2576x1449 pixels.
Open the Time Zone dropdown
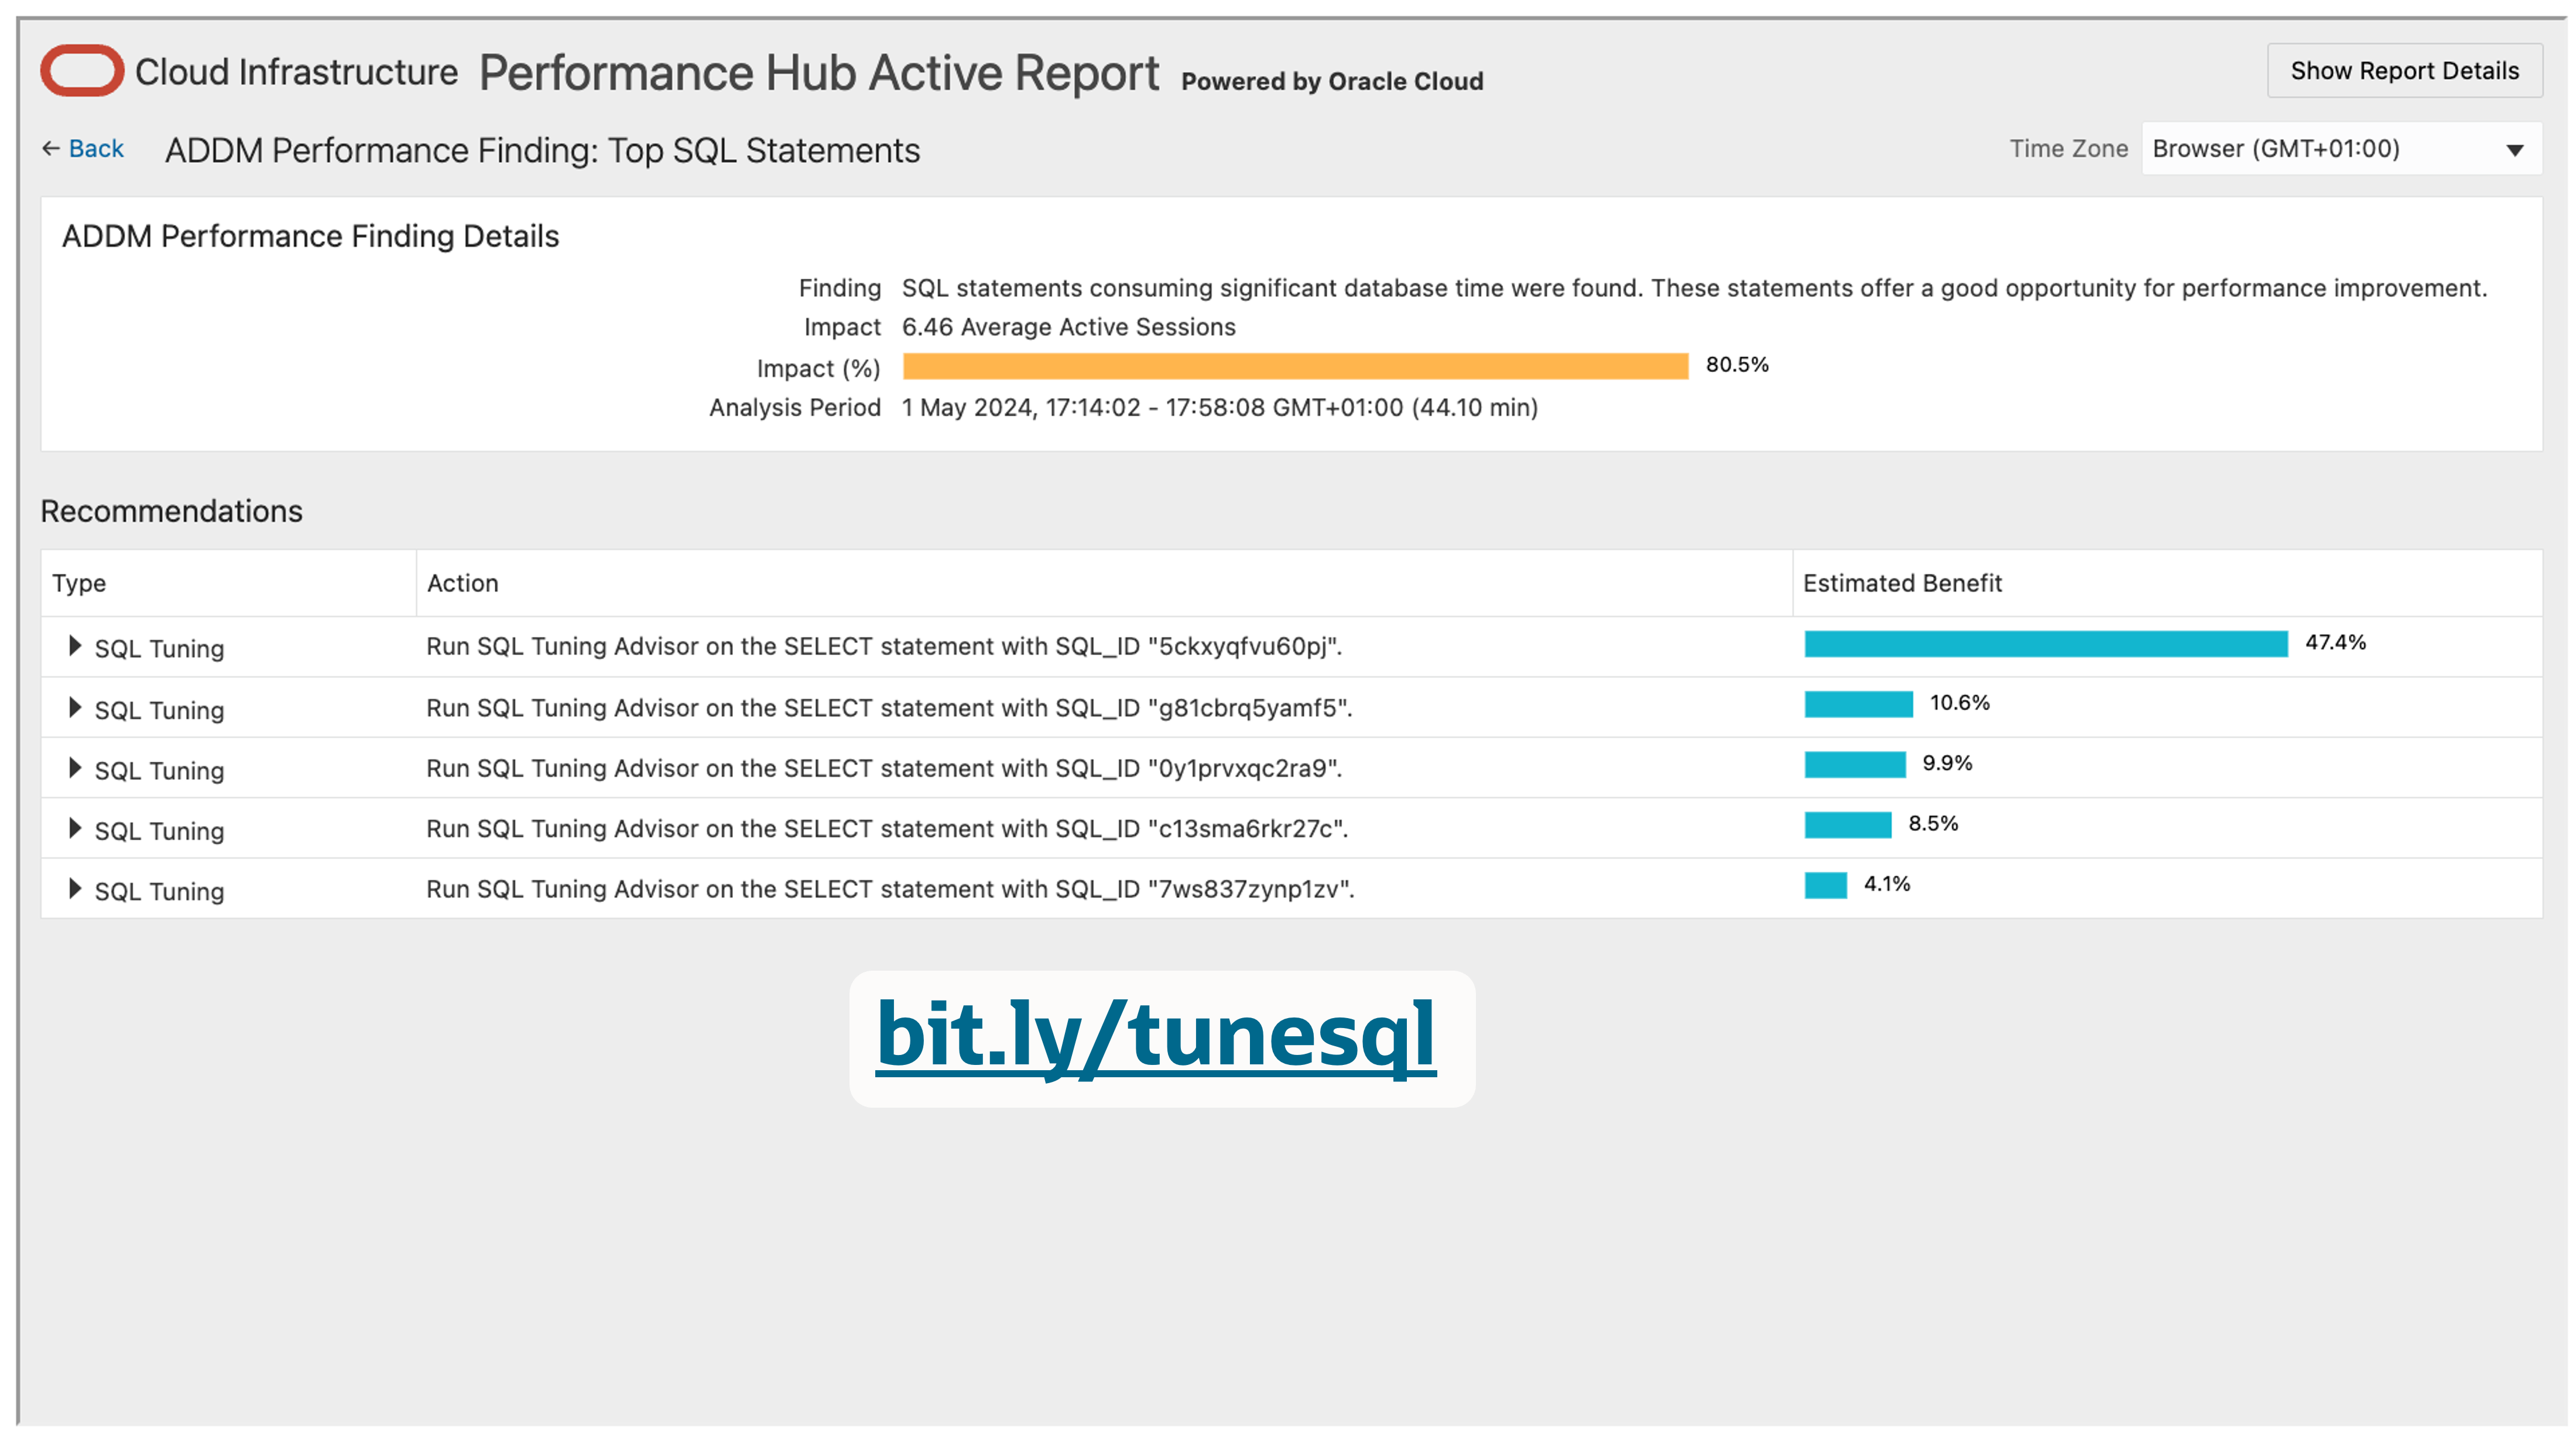(x=2515, y=149)
